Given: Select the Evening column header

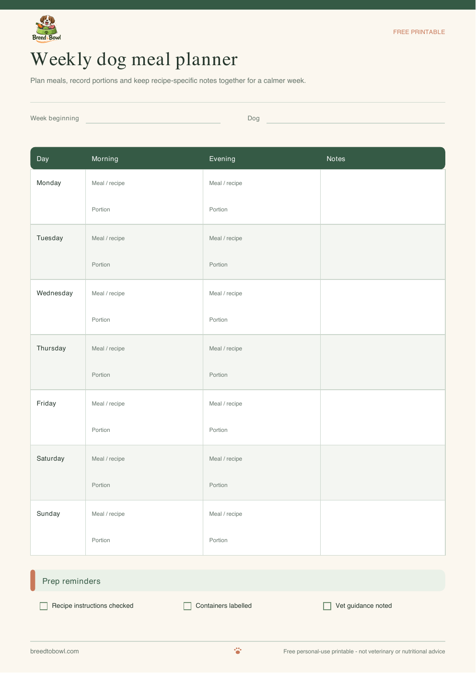Looking at the screenshot, I should (222, 159).
